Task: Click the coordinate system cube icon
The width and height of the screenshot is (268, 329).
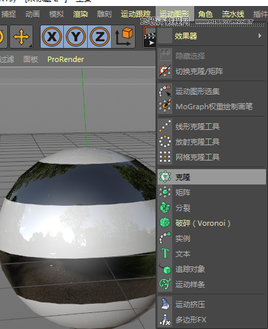Action: coord(124,37)
